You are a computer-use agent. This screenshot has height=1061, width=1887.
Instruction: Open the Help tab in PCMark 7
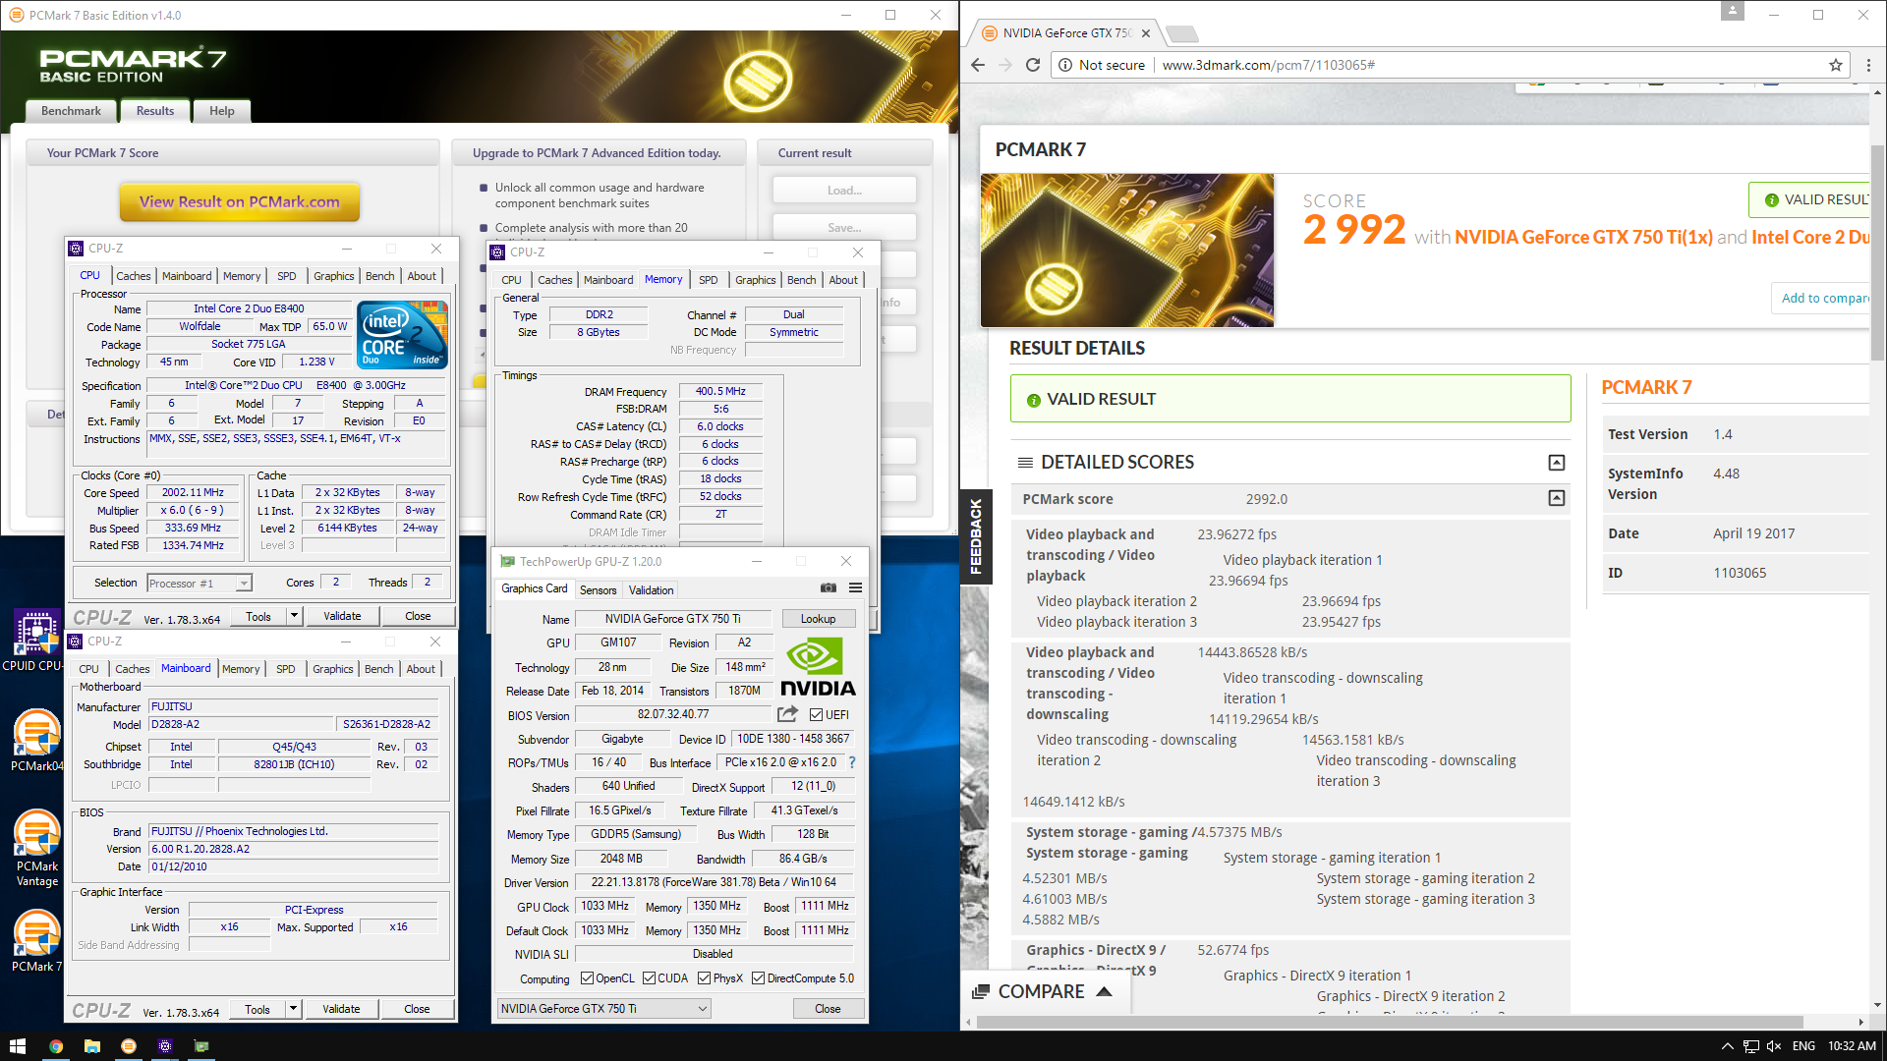point(222,111)
